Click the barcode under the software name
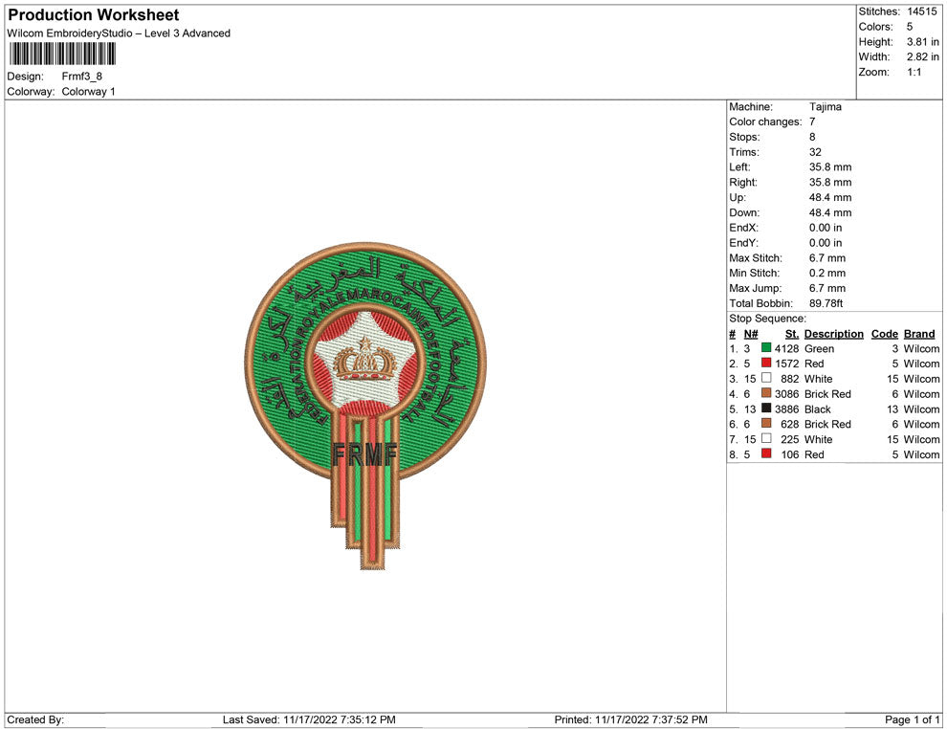The image size is (947, 729). coord(62,54)
